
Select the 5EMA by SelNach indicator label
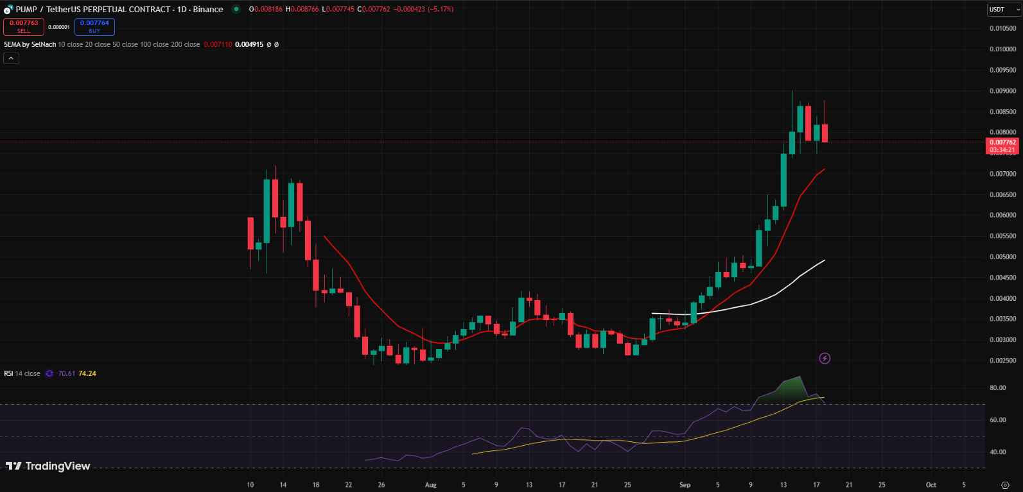coord(30,45)
